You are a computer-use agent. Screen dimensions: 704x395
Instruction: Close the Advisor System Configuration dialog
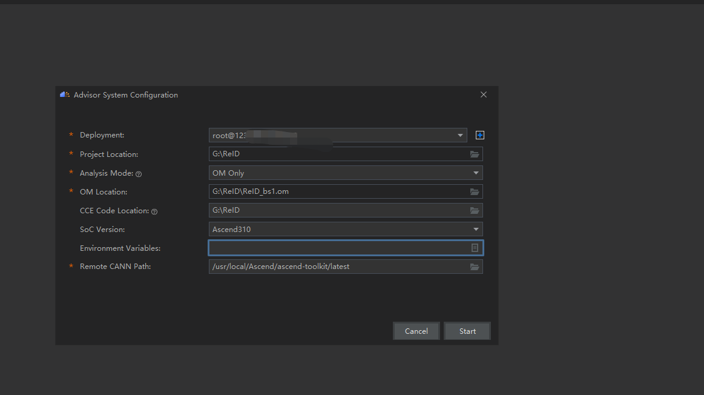tap(484, 95)
